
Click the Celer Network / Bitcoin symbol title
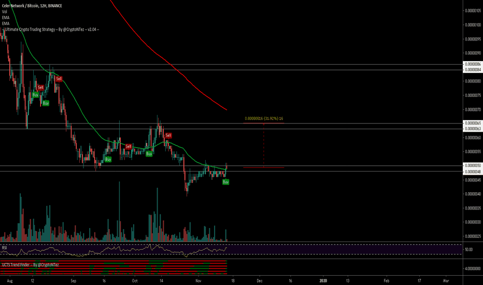tap(32, 6)
